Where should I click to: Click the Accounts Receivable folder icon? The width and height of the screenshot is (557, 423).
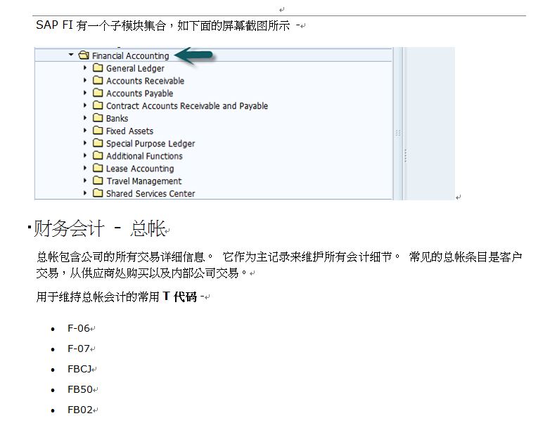pos(98,80)
